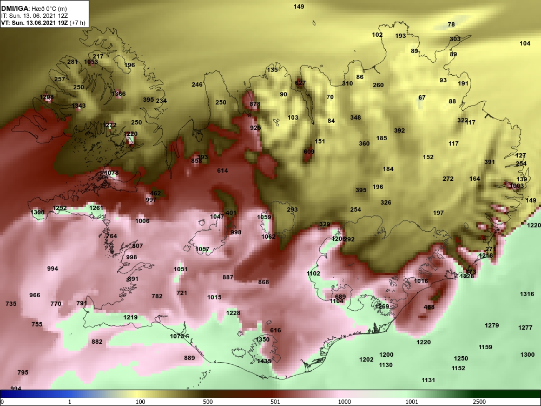Click the map value '1078'
The height and width of the screenshot is (406, 541).
(111, 173)
